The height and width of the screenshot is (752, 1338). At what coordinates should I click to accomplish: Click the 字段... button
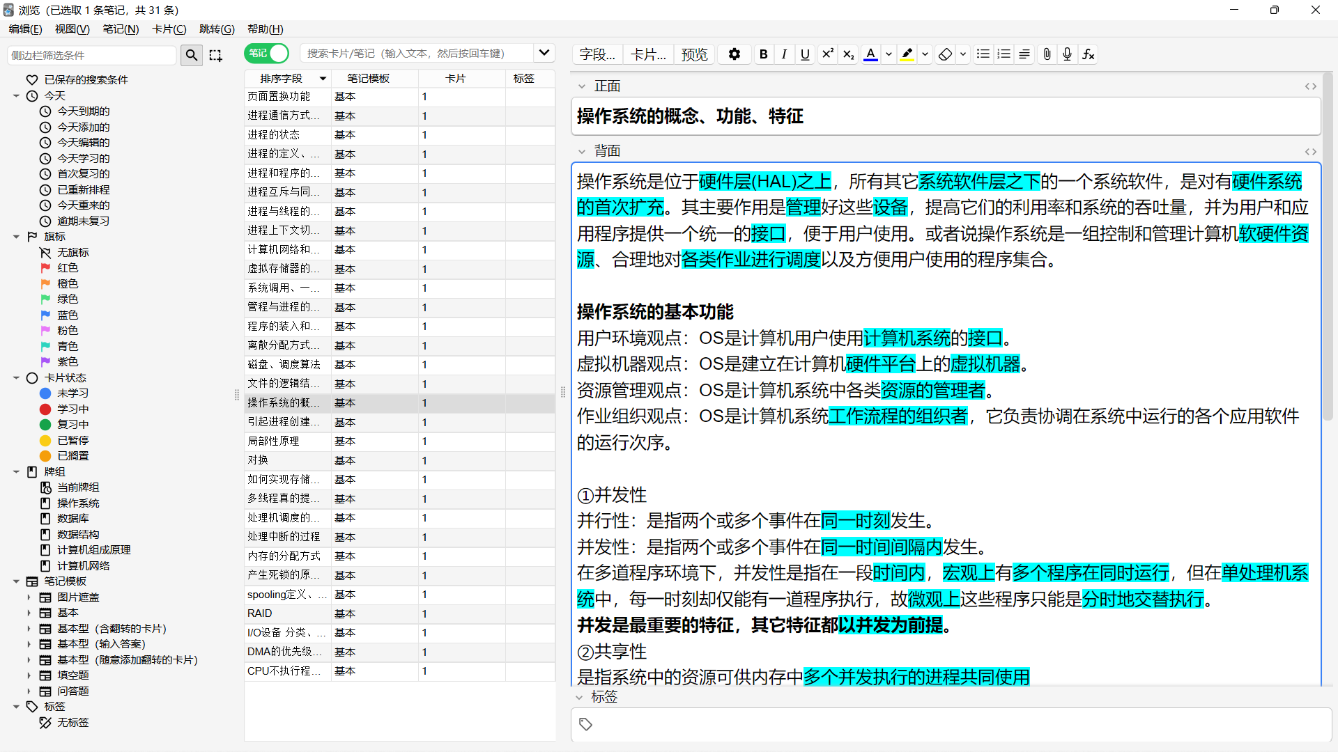(x=597, y=54)
